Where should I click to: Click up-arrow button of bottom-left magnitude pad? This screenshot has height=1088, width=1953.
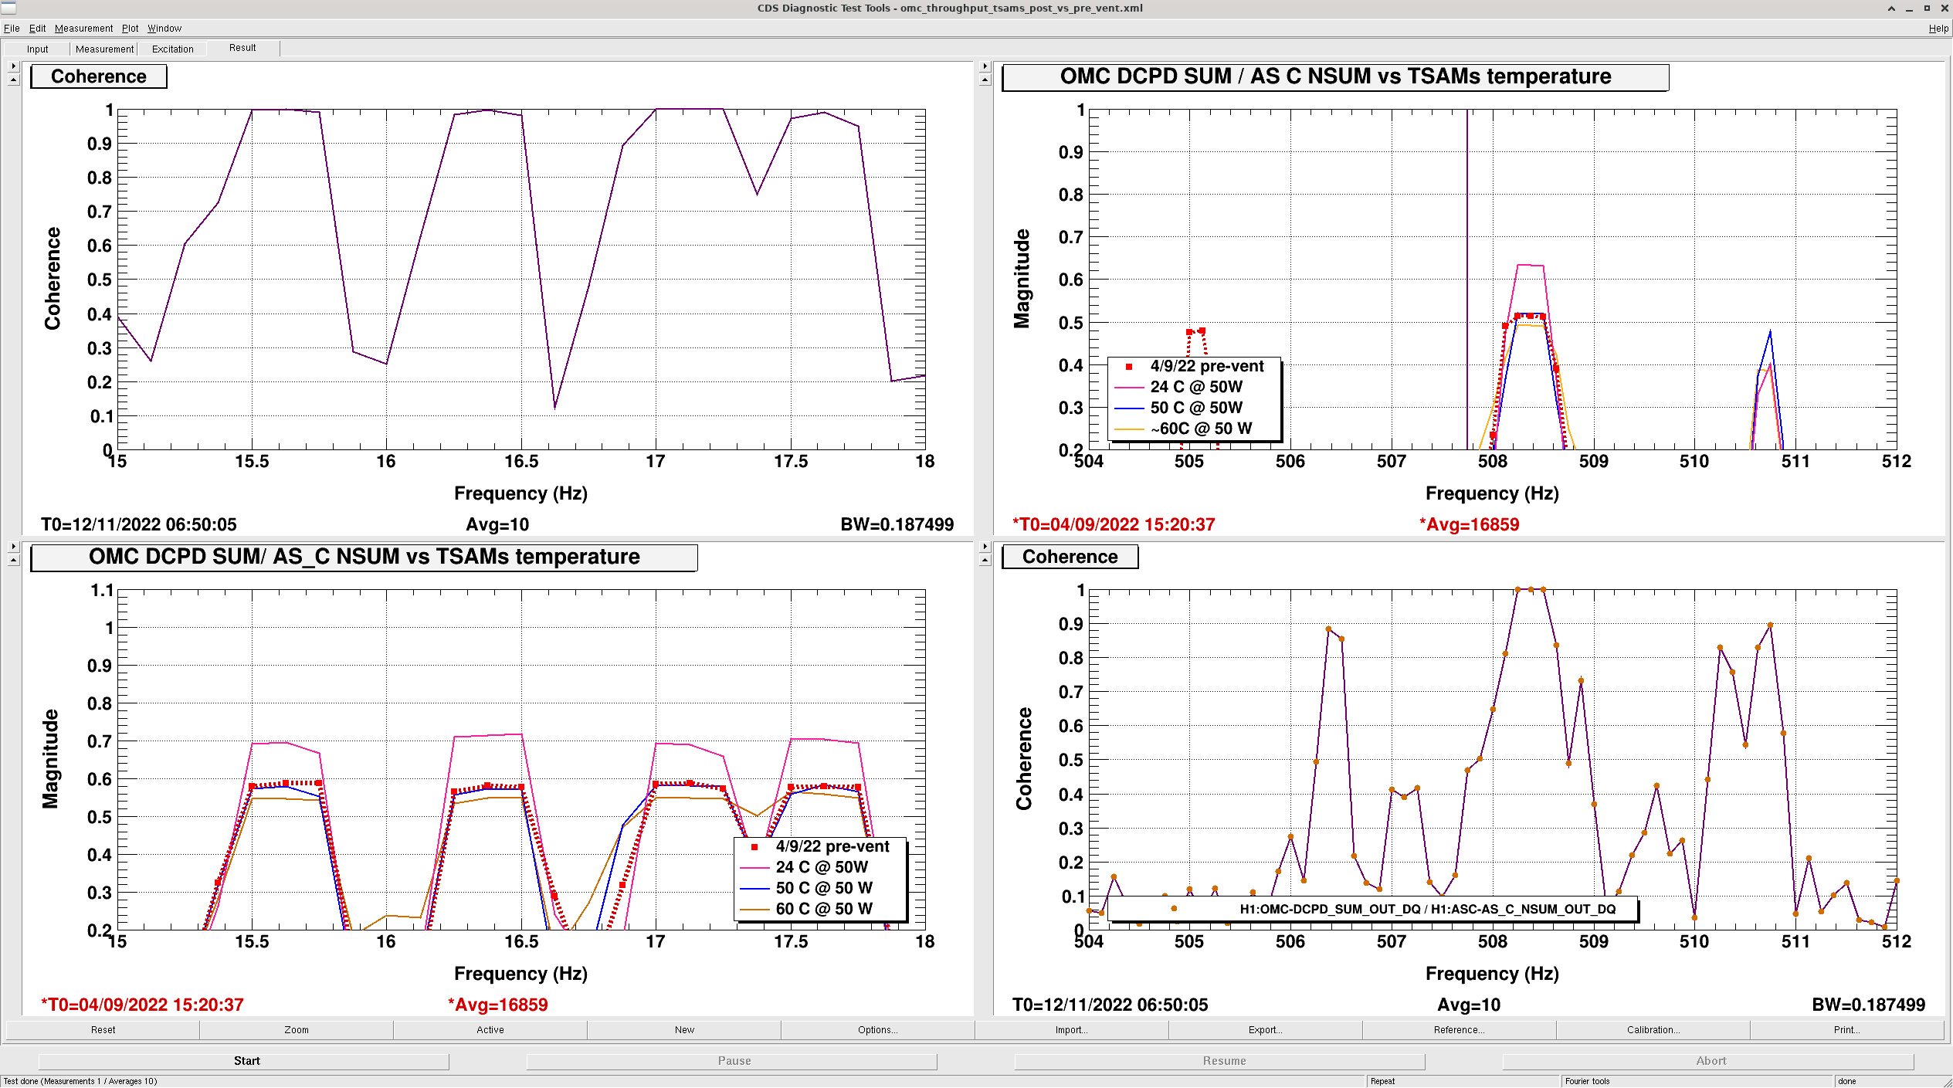(x=13, y=560)
